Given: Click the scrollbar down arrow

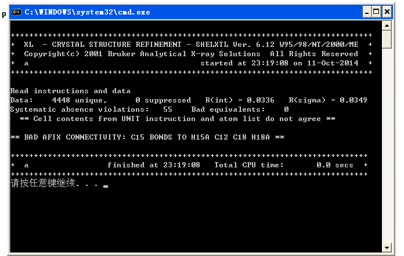Looking at the screenshot, I should [387, 248].
